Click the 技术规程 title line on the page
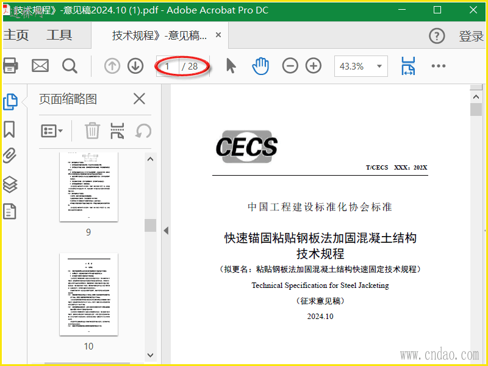This screenshot has width=488, height=366. 320,254
